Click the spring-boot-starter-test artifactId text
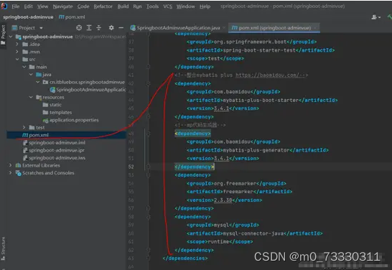Screen dimensions: 392x270 point(259,50)
